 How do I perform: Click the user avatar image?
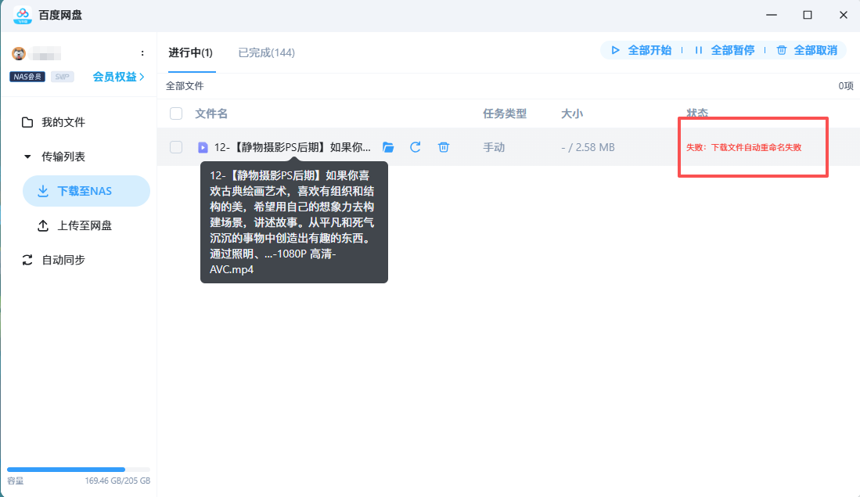(19, 53)
